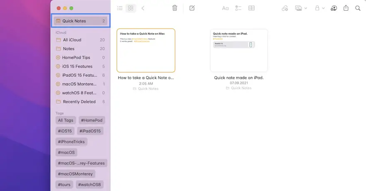Click the 'How to take a Quick Note o...' title
This screenshot has height=191, width=366.
146,78
